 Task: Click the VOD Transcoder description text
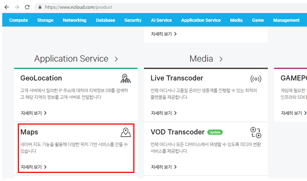(x=206, y=148)
